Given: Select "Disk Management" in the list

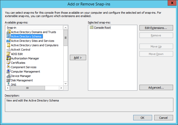Looking at the screenshot, I should click(x=22, y=80).
